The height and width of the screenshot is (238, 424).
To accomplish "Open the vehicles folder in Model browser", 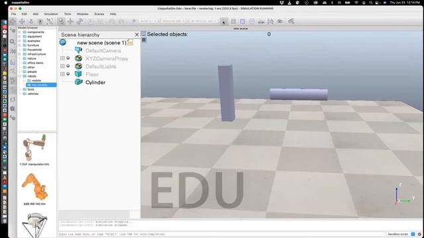I will click(x=33, y=94).
